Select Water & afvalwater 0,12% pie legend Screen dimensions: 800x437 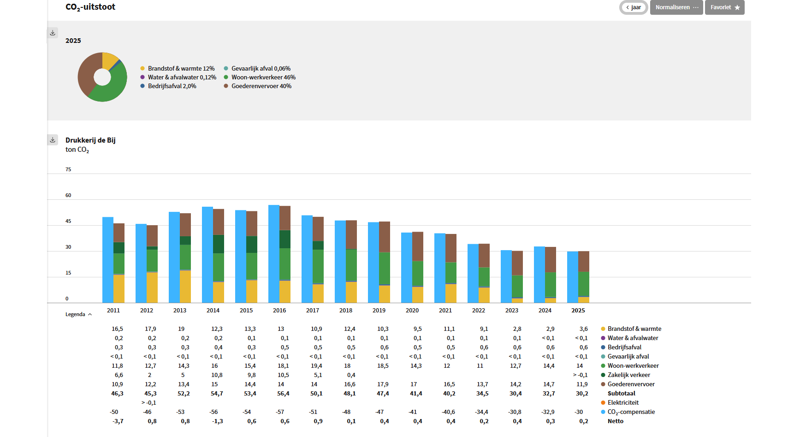[178, 77]
